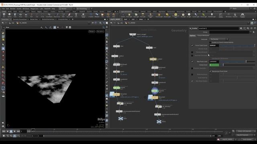Select the Font shelf tool
The width and height of the screenshot is (257, 144).
(x=76, y=15)
